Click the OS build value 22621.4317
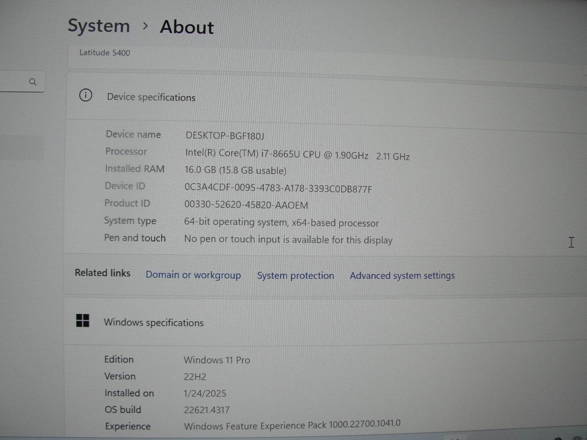 (207, 410)
